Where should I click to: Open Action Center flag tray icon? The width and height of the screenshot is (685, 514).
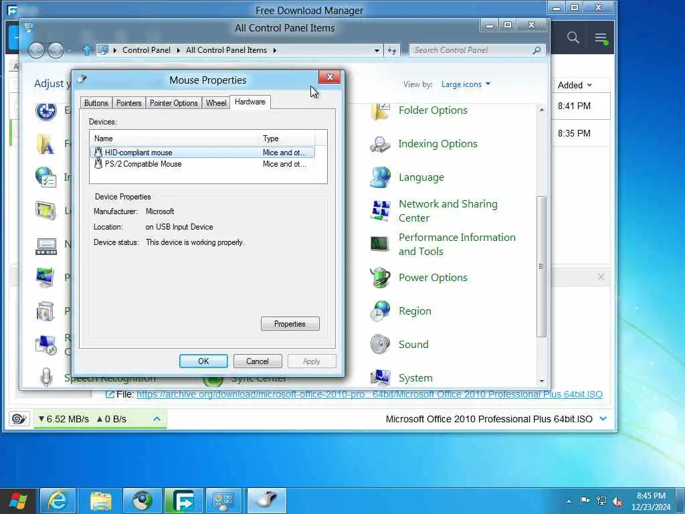584,501
